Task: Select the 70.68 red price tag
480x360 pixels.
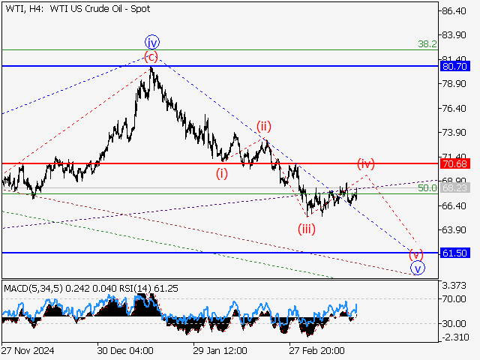Action: point(455,163)
